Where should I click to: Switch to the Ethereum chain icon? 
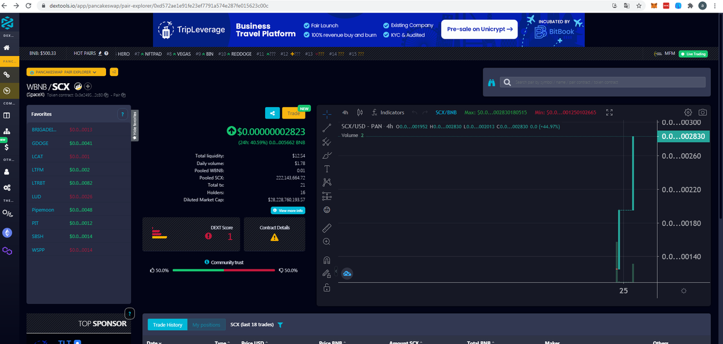(x=7, y=233)
